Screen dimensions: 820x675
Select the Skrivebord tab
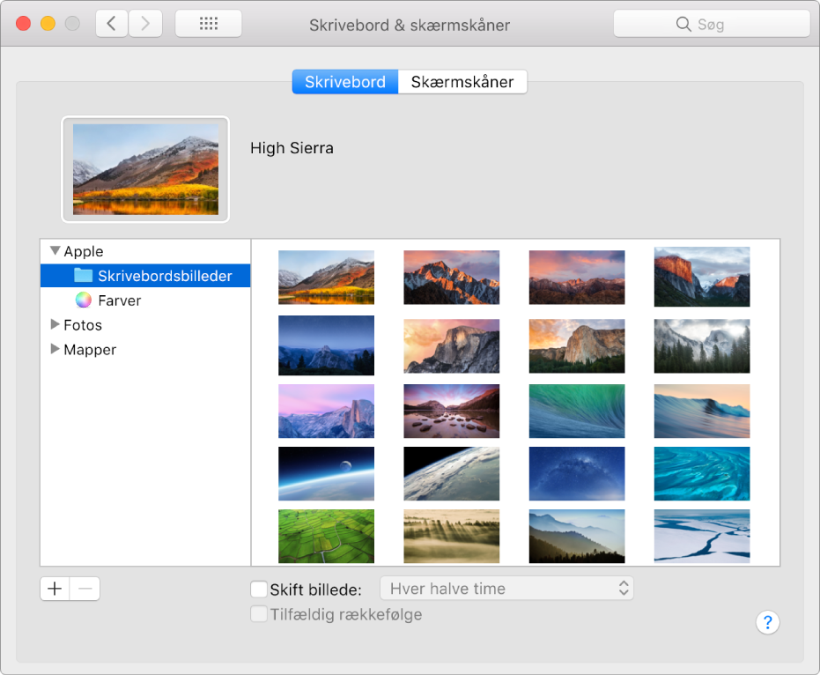point(344,81)
